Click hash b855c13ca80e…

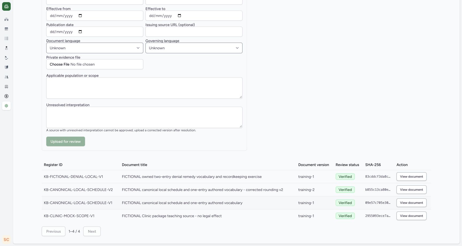(378, 190)
